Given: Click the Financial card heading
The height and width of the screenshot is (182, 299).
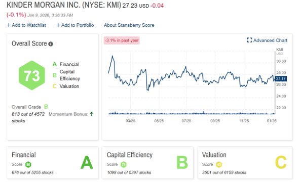Looking at the screenshot, I should coord(24,155).
